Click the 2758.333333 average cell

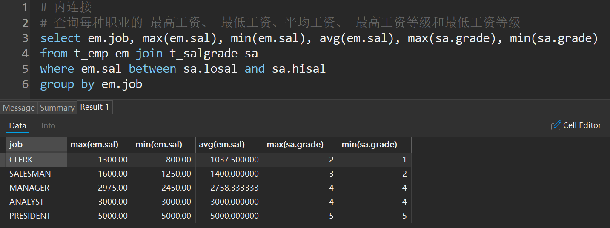[229, 188]
